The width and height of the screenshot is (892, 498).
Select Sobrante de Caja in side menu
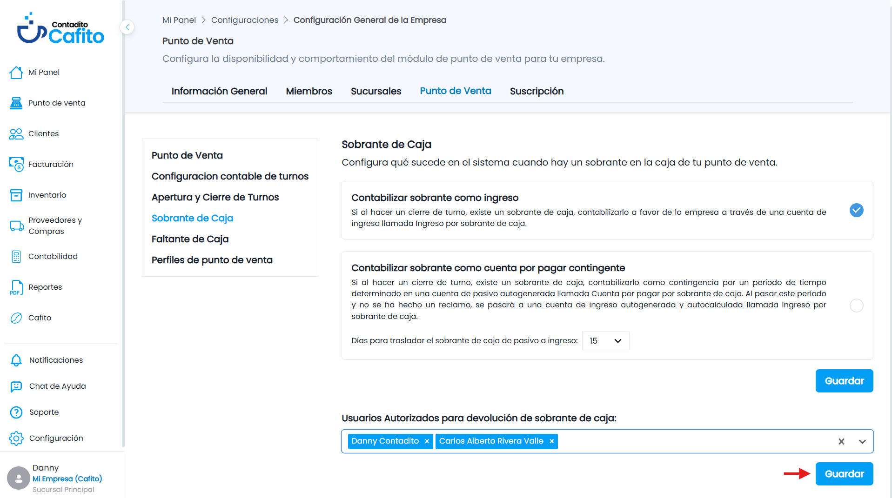tap(192, 218)
